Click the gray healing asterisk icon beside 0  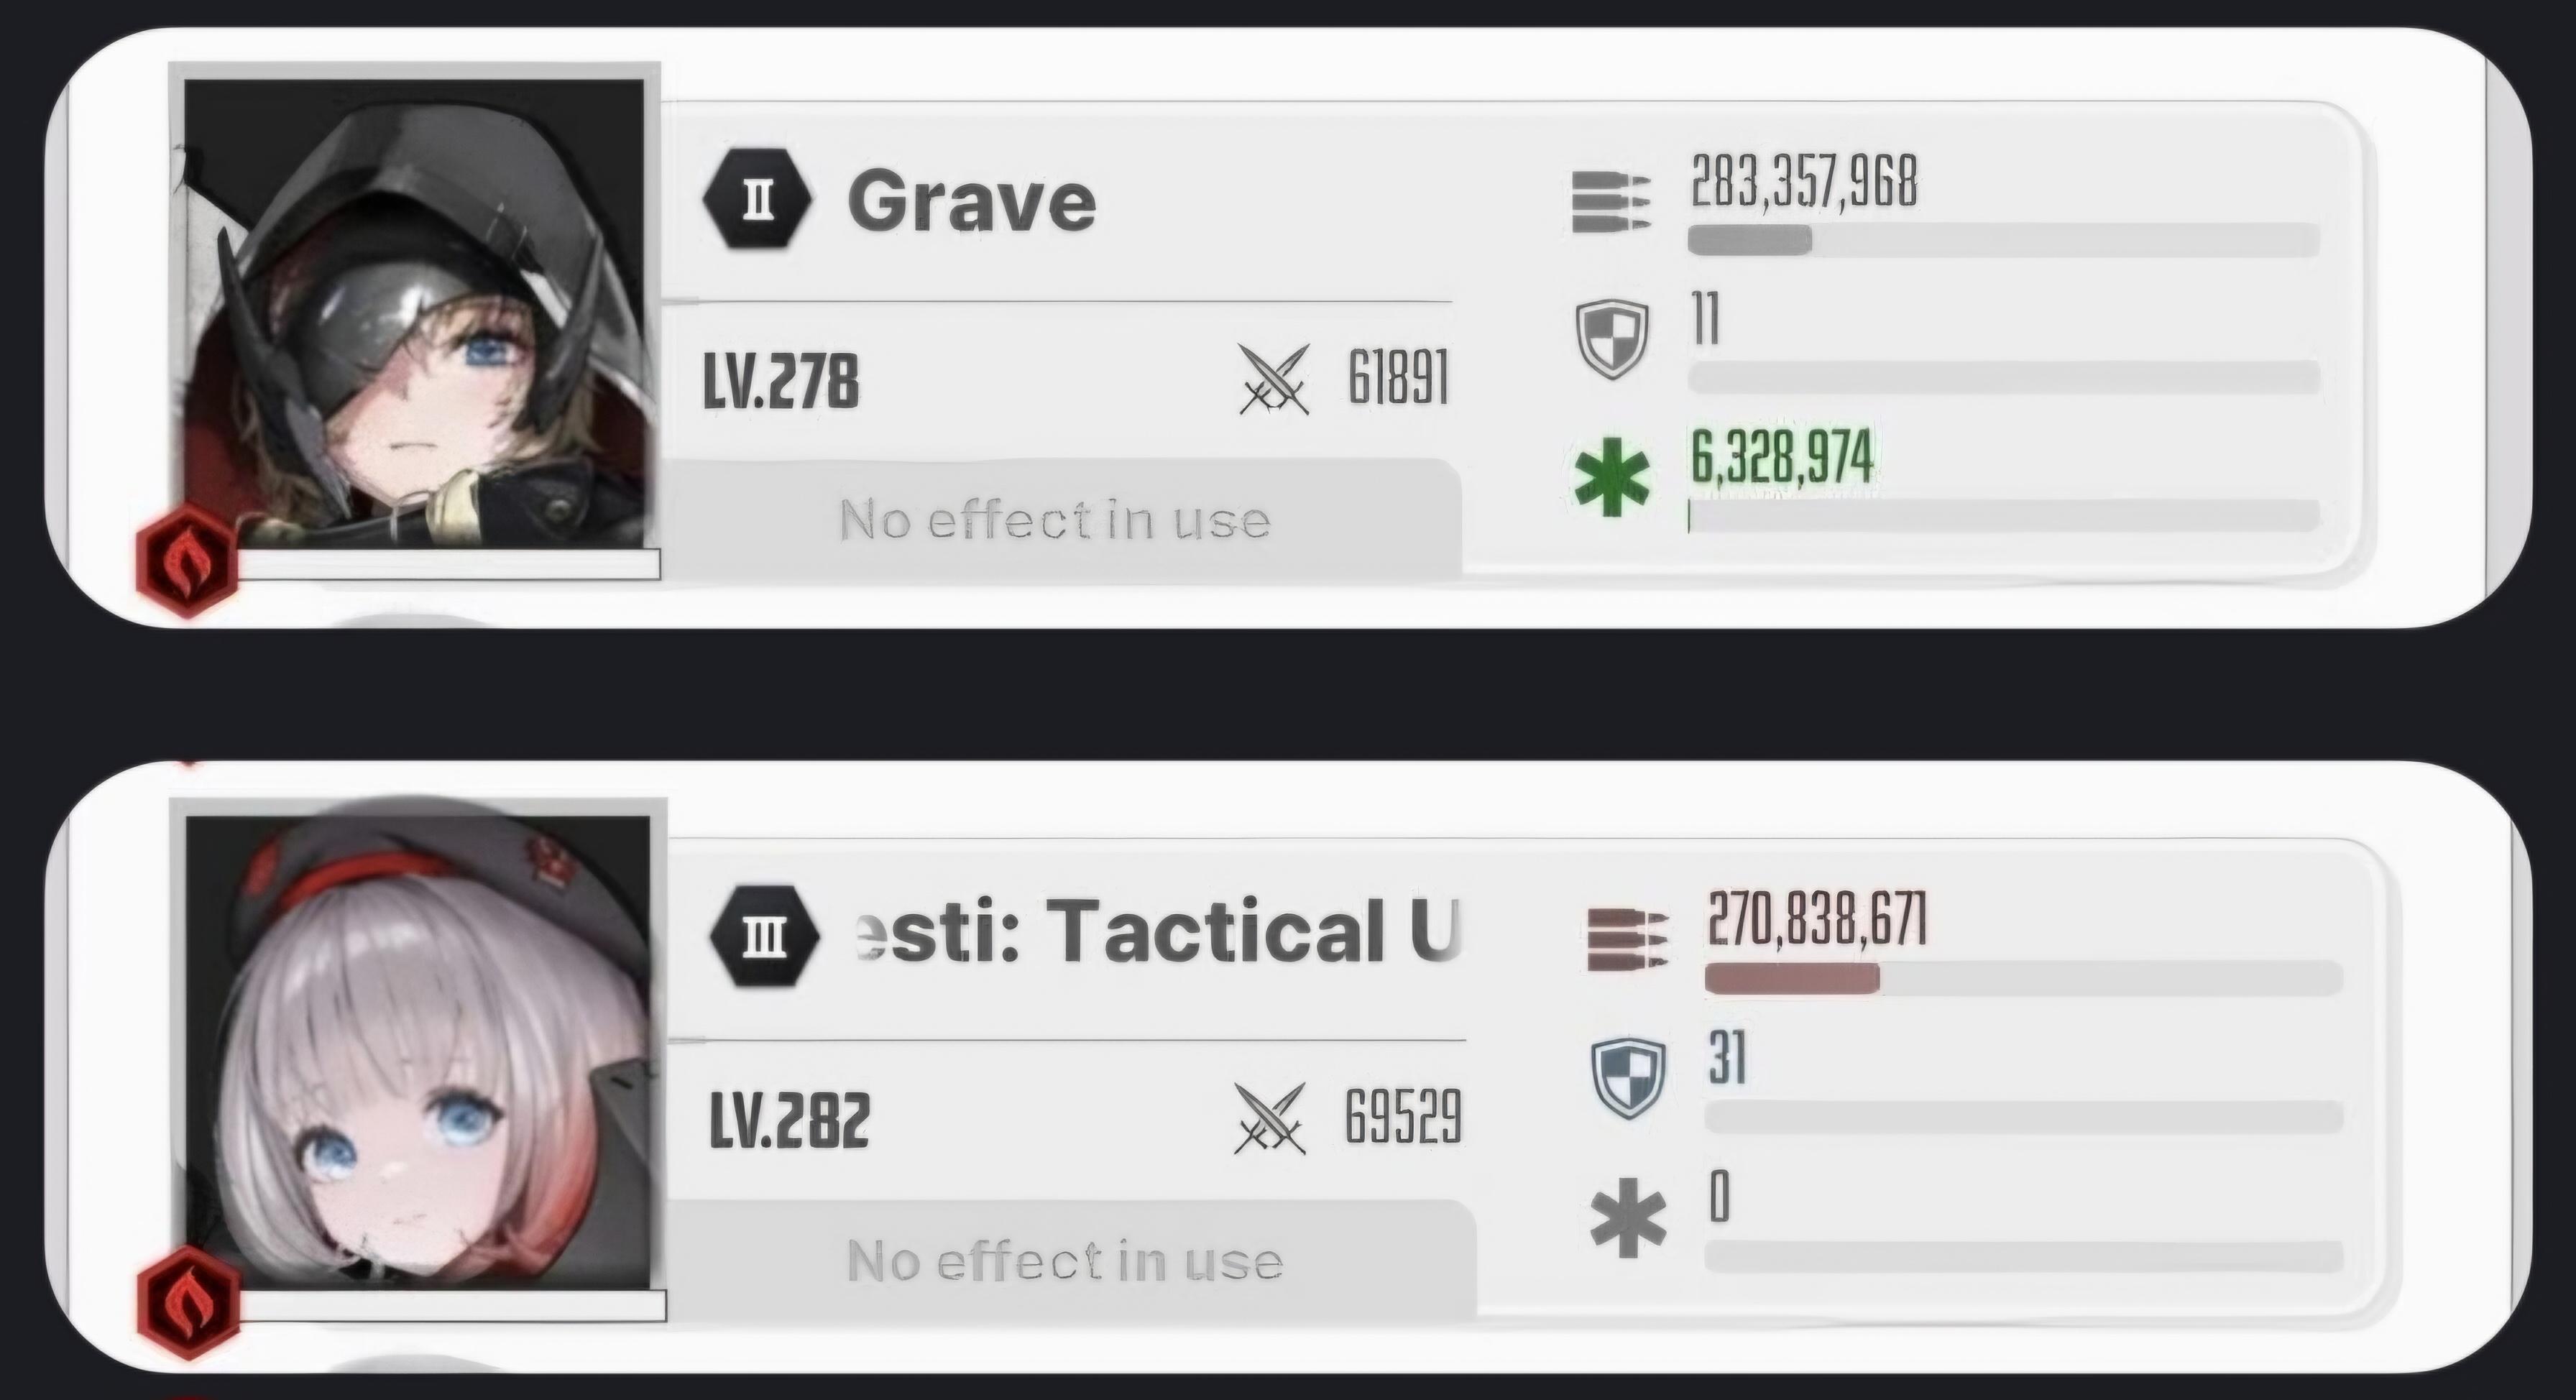pos(1628,1218)
